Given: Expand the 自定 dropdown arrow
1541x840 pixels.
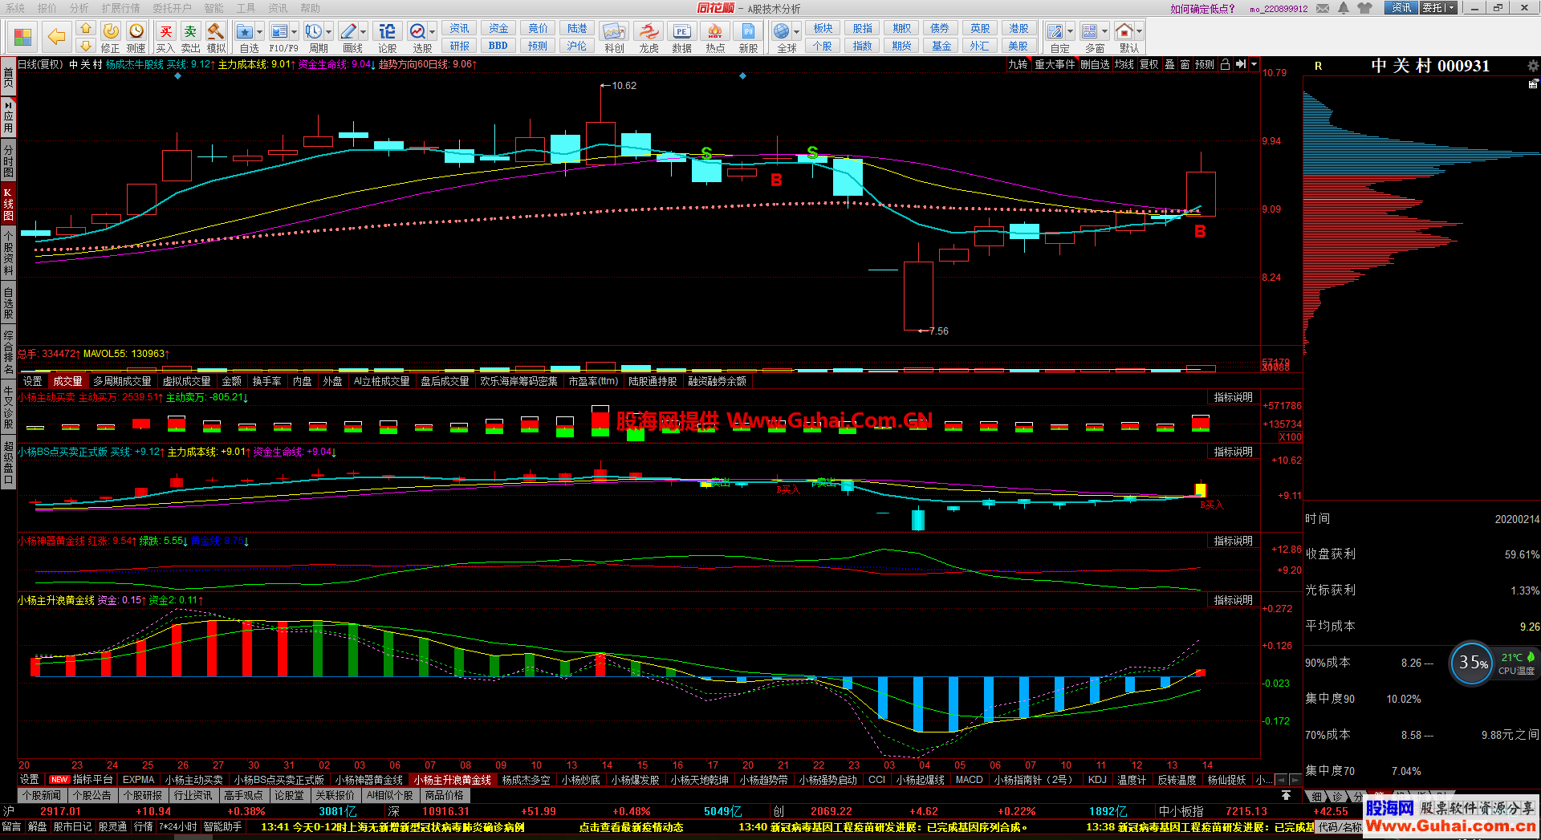Looking at the screenshot, I should [x=1071, y=32].
